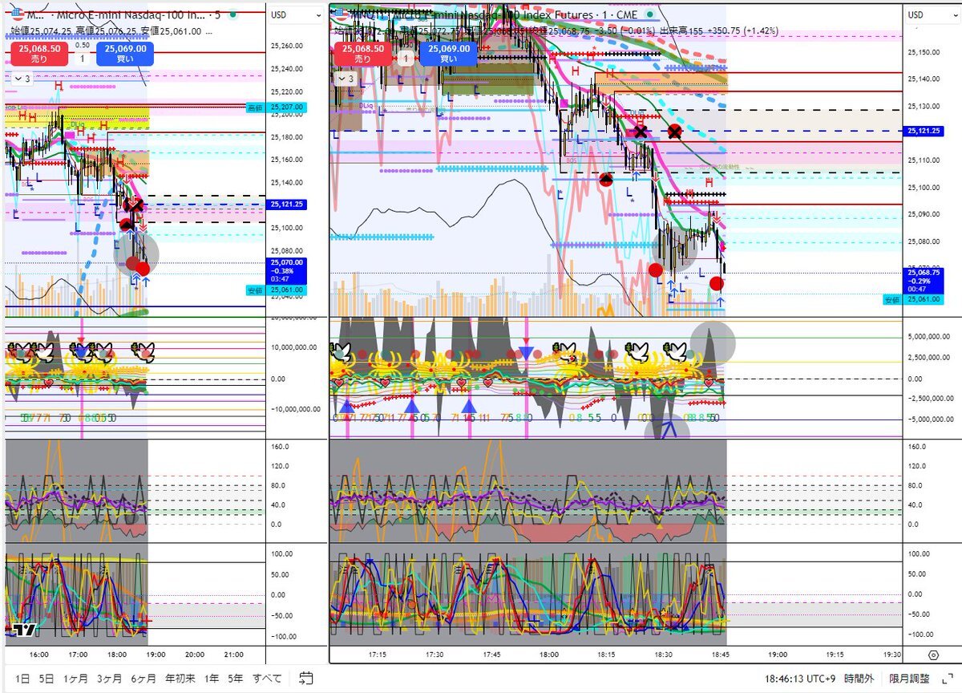Click 25,150.00 on the right price axis
Viewport: 962px width, 693px height.
[924, 52]
